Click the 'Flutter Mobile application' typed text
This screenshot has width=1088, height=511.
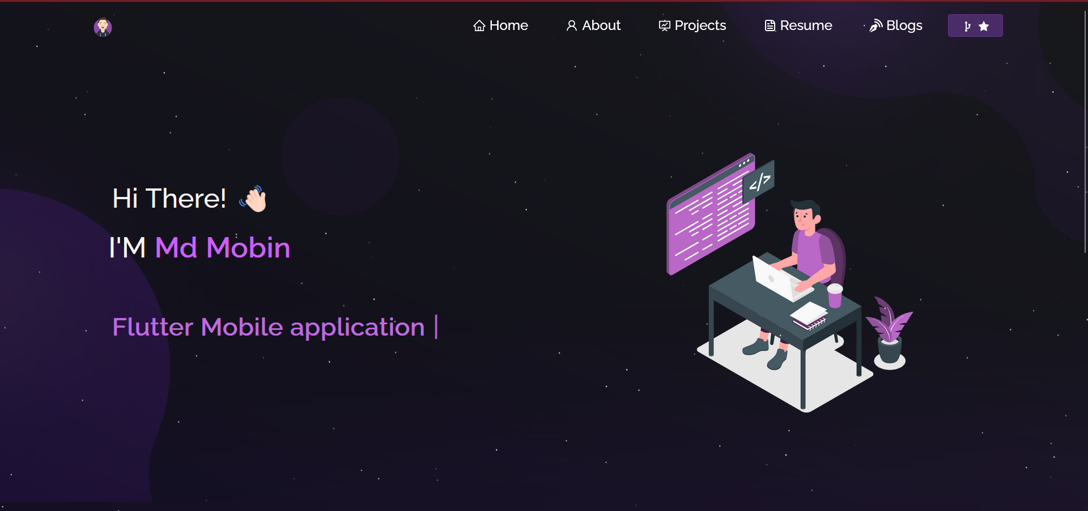pos(269,327)
